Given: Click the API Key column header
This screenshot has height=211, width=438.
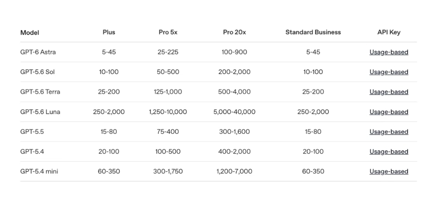Looking at the screenshot, I should coord(389,32).
